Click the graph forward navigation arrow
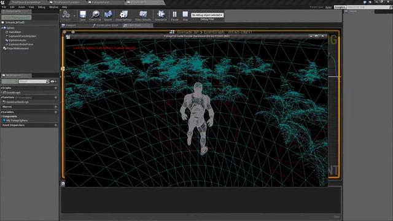The image size is (393, 221). 73,32
